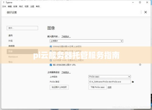Click help icon beside image URL option
The height and width of the screenshot is (110, 152).
(140, 65)
